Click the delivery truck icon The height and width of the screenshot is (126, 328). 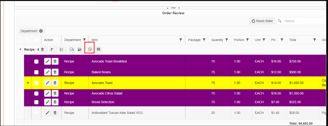(x=72, y=50)
